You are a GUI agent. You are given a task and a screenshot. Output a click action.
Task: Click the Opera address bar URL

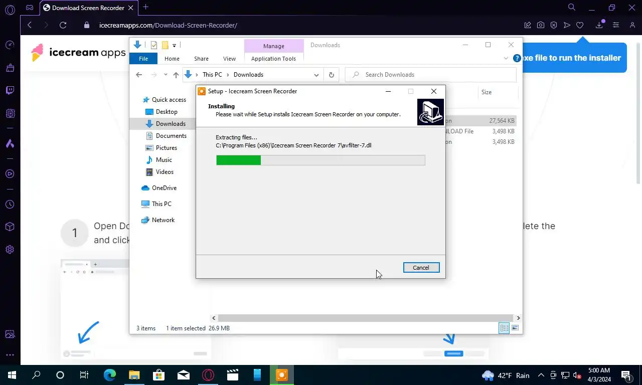click(168, 25)
